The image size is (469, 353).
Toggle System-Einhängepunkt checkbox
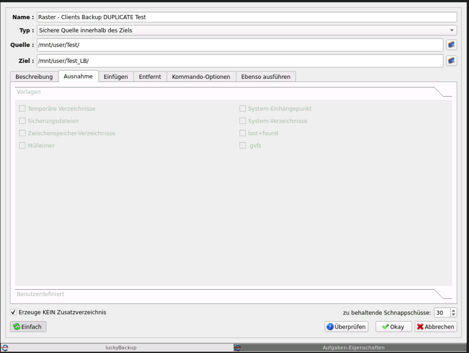(x=242, y=108)
